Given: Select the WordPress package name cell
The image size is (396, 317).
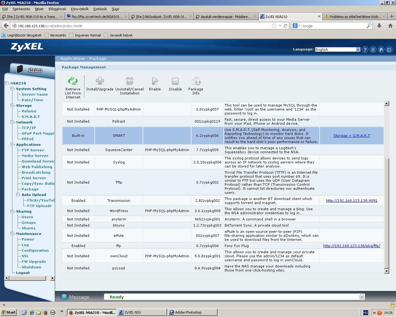Looking at the screenshot, I should click(x=119, y=211).
